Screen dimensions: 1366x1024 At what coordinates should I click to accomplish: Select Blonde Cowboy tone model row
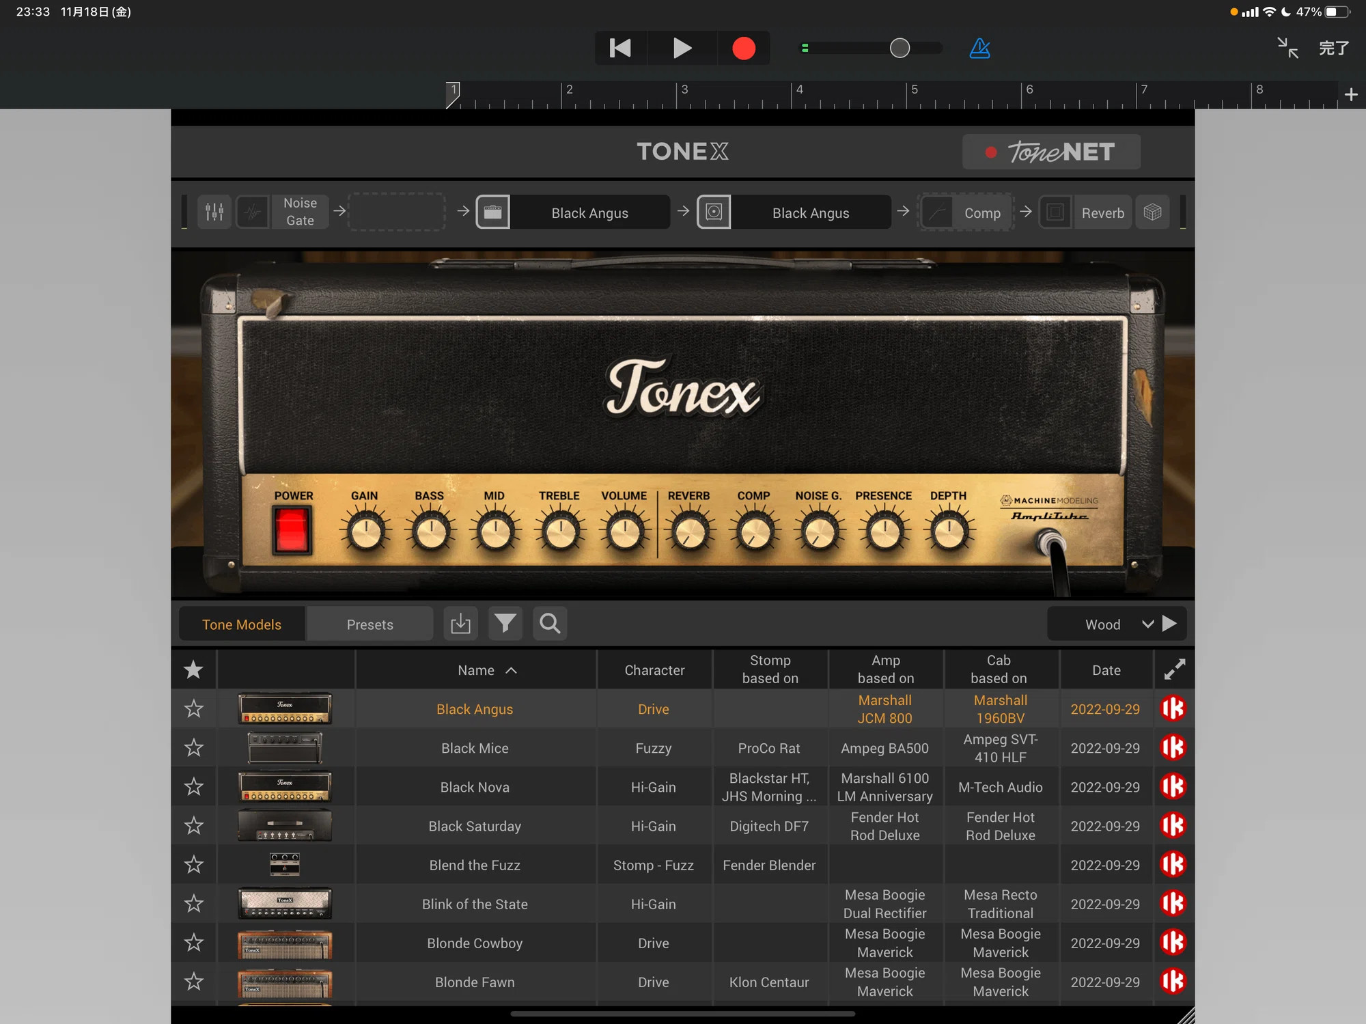[x=682, y=942]
